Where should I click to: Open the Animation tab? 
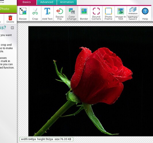[67, 2]
